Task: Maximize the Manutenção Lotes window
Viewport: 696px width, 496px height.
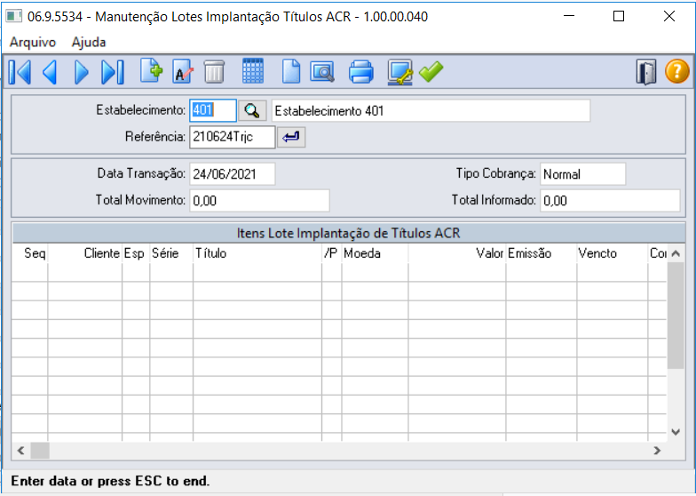Action: tap(618, 16)
